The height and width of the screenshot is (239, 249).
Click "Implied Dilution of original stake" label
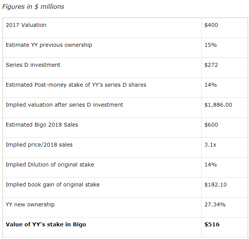(x=50, y=165)
